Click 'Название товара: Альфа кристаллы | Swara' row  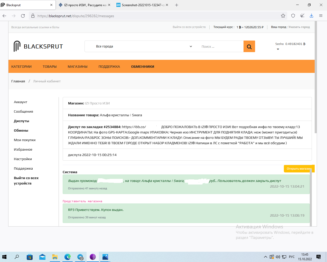(187, 115)
